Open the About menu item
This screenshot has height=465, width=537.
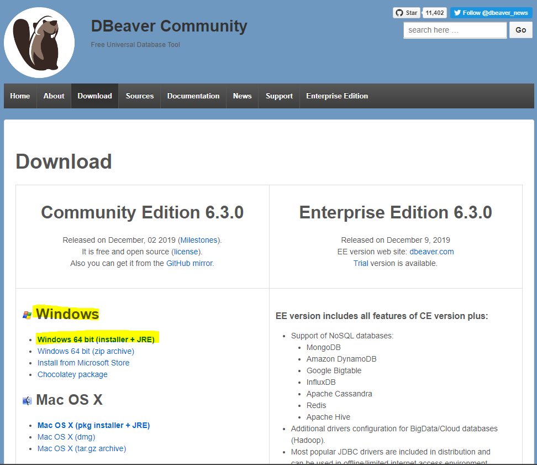(54, 96)
